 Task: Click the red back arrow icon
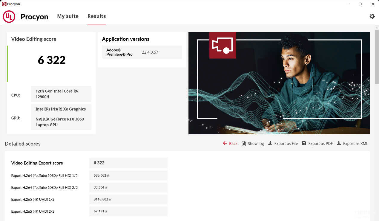(225, 143)
